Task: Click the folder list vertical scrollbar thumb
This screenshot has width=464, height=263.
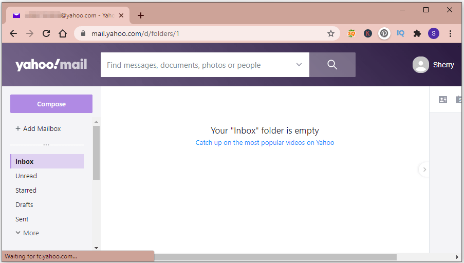Action: click(x=96, y=153)
